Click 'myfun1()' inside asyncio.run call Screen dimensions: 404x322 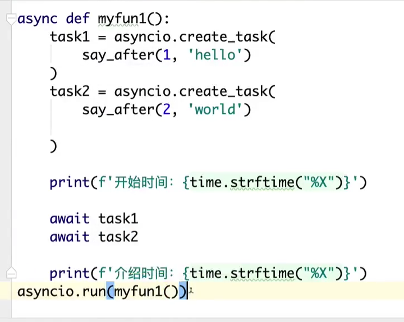146,292
